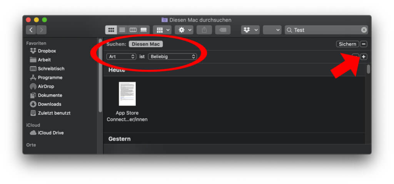The image size is (394, 184).
Task: Click the Favoriten sidebar heading
Action: [36, 43]
